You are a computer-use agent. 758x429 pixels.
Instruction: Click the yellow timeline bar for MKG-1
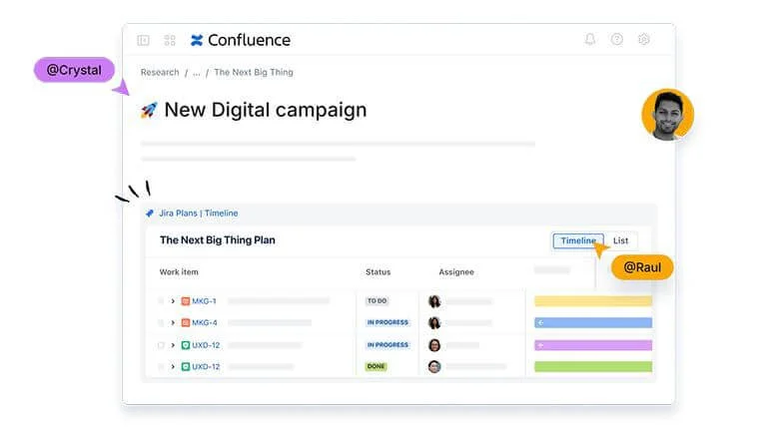pyautogui.click(x=592, y=300)
